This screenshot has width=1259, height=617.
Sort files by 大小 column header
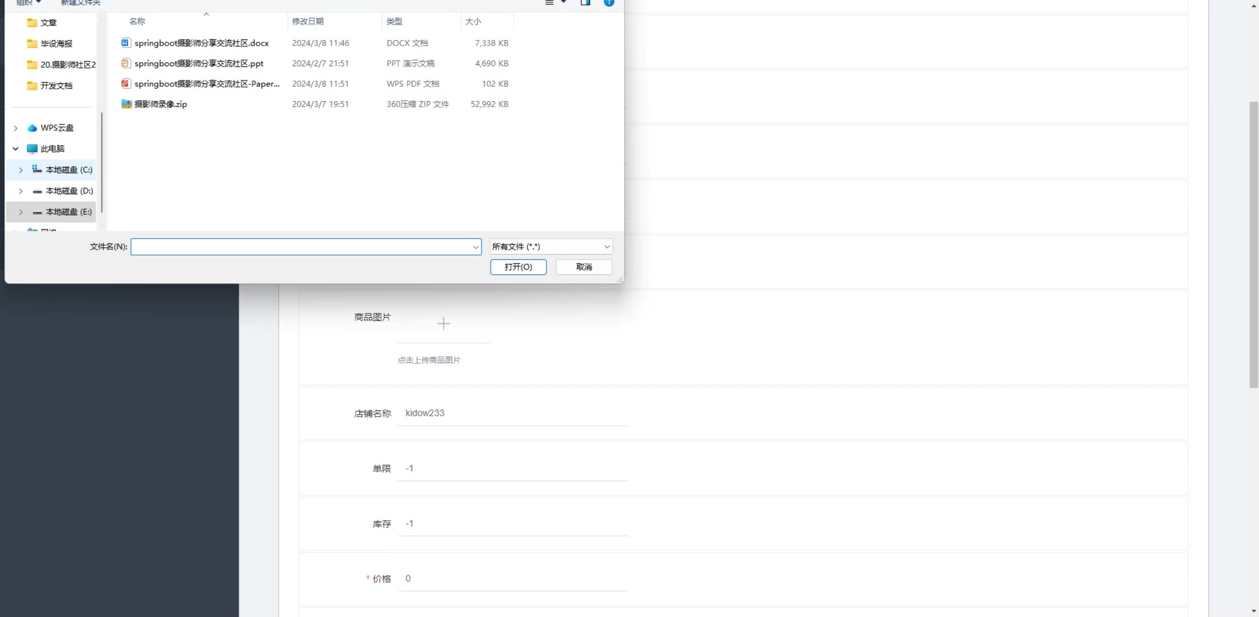point(473,21)
